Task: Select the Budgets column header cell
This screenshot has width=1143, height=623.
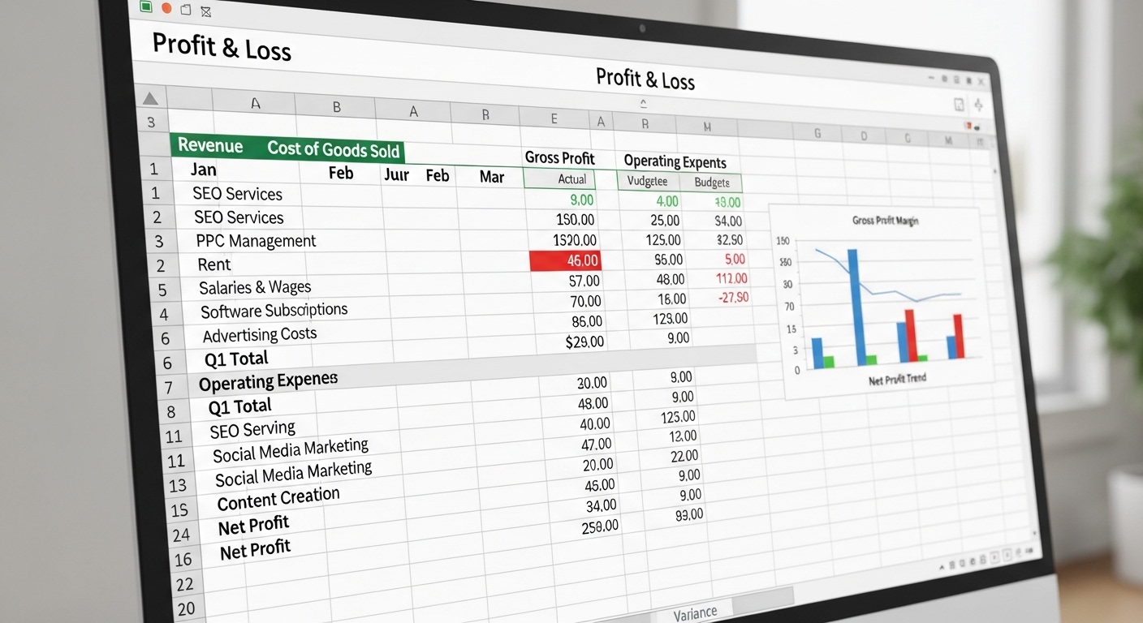Action: [x=712, y=183]
